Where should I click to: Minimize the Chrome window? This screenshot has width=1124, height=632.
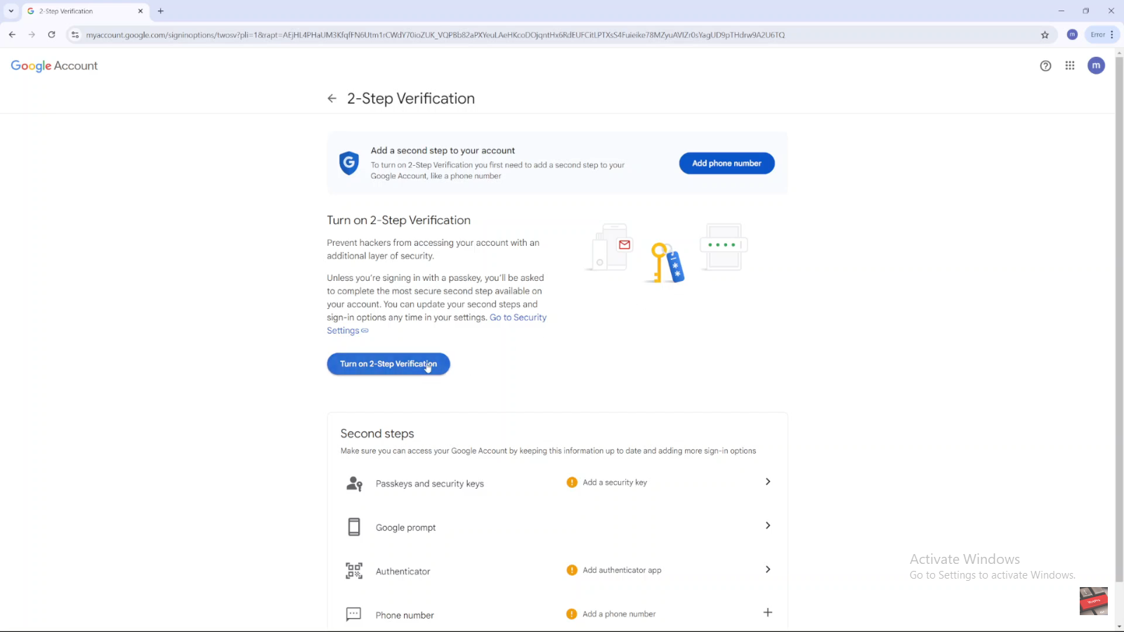[1061, 11]
